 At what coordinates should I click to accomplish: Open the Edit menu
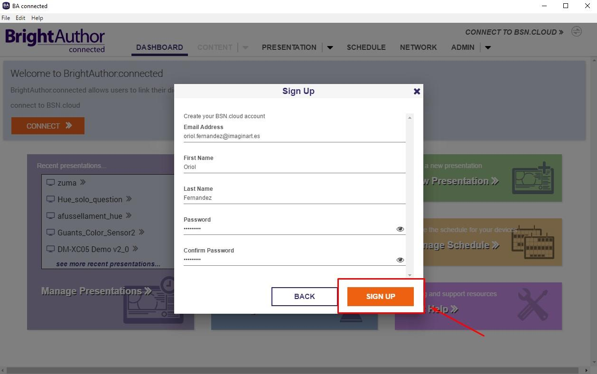tap(20, 18)
